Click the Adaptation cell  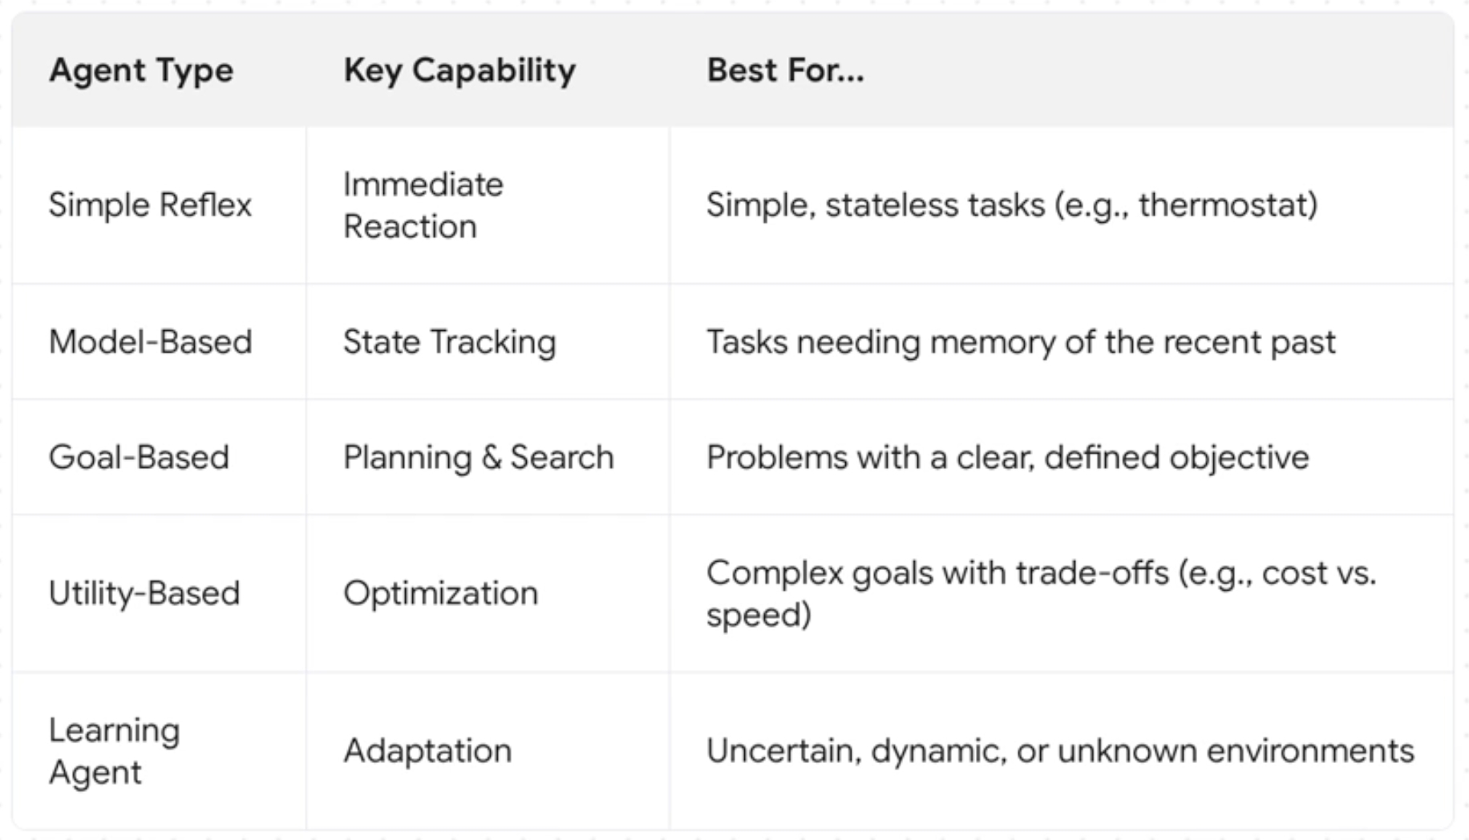coord(427,751)
